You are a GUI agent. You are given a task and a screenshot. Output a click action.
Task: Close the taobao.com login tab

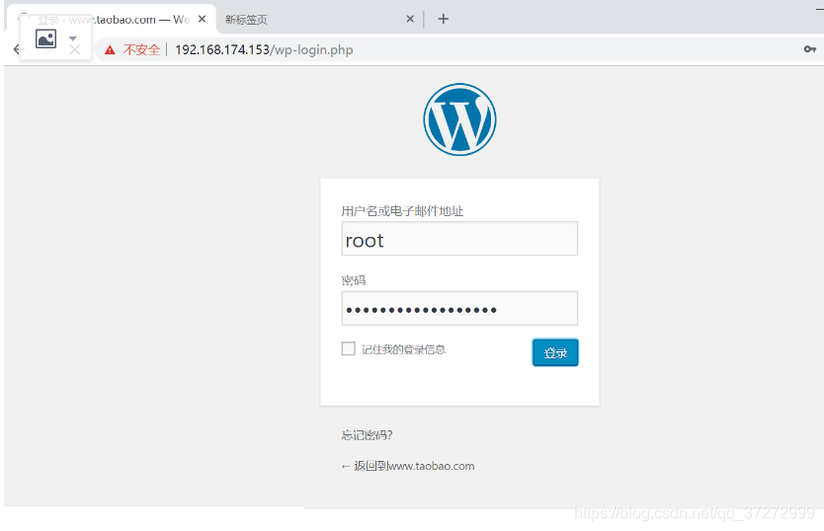[x=202, y=19]
